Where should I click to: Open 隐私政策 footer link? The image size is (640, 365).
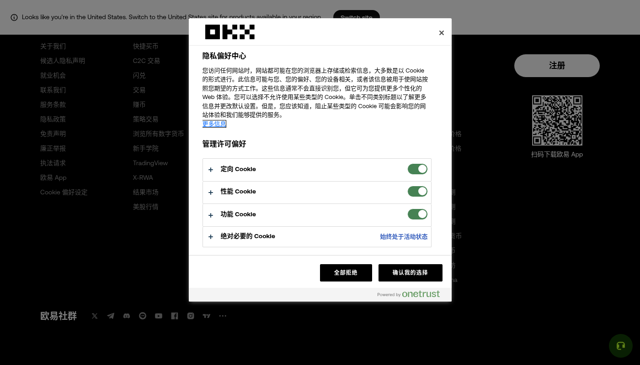coord(53,120)
